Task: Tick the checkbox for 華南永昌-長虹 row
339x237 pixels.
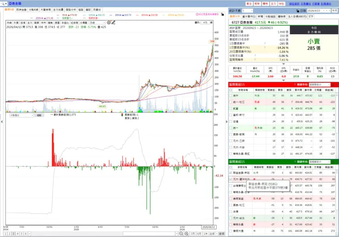Action: pyautogui.click(x=230, y=154)
